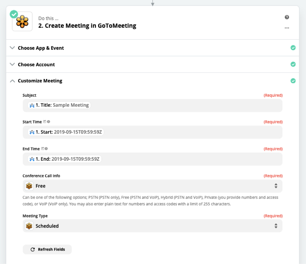Click calendar icon beside End Time label
The height and width of the screenshot is (264, 306).
tap(42, 149)
